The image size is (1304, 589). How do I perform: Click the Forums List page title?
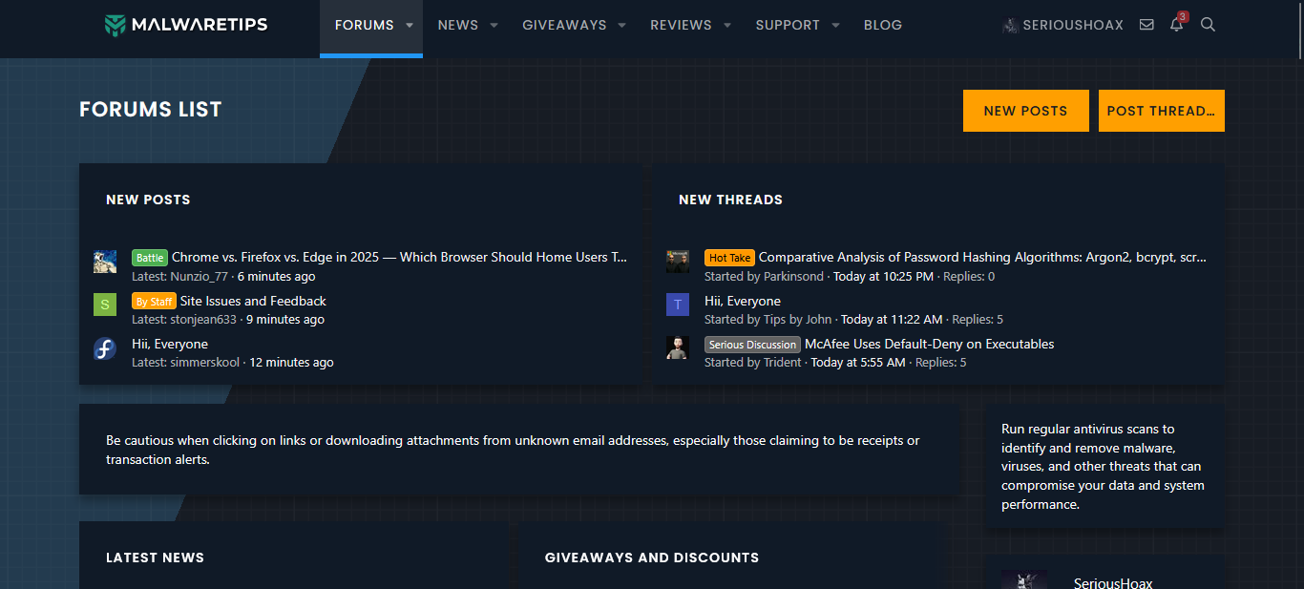coord(150,109)
